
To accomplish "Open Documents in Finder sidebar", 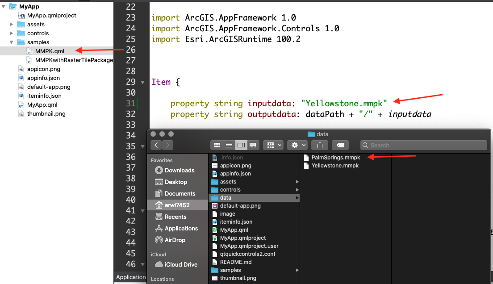I will 175,193.
